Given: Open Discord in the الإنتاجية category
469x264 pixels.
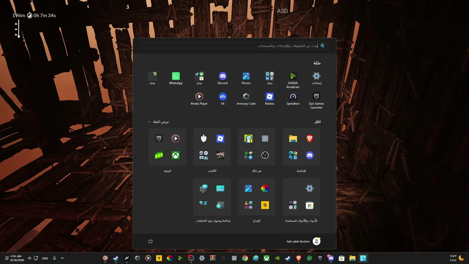Looking at the screenshot, I should coord(310,155).
